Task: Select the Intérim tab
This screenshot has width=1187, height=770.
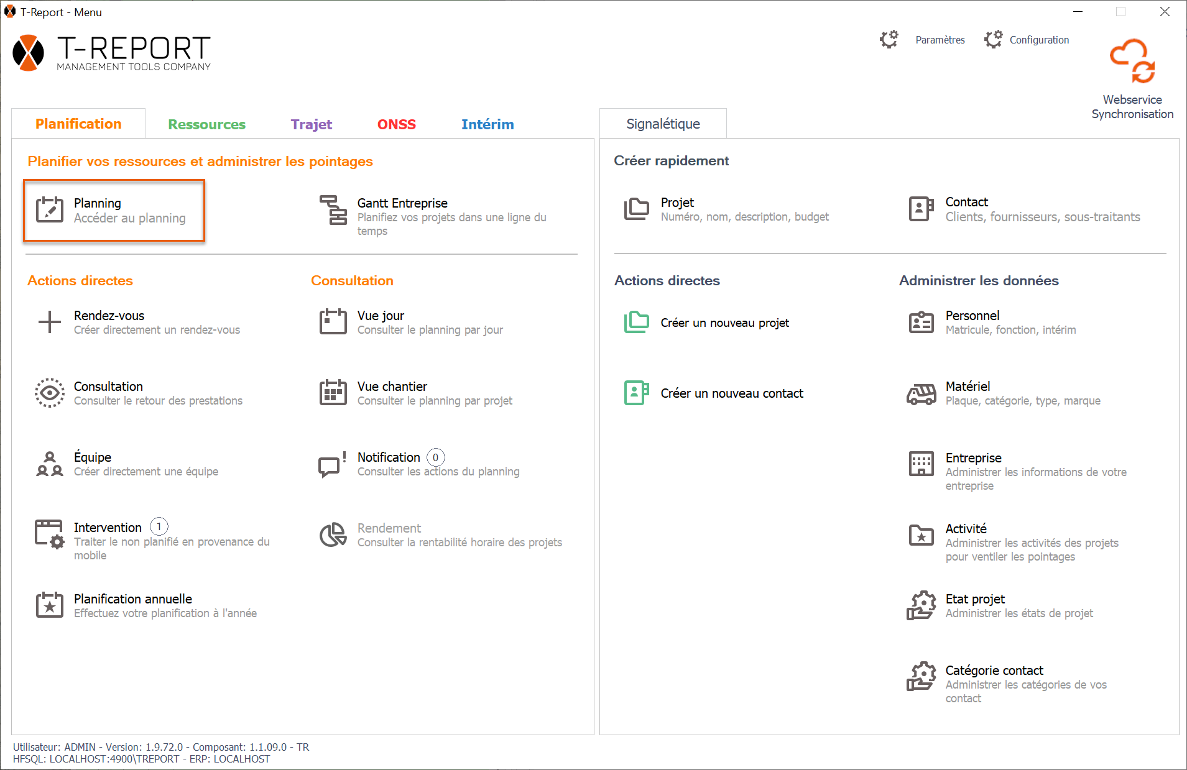Action: (x=487, y=124)
